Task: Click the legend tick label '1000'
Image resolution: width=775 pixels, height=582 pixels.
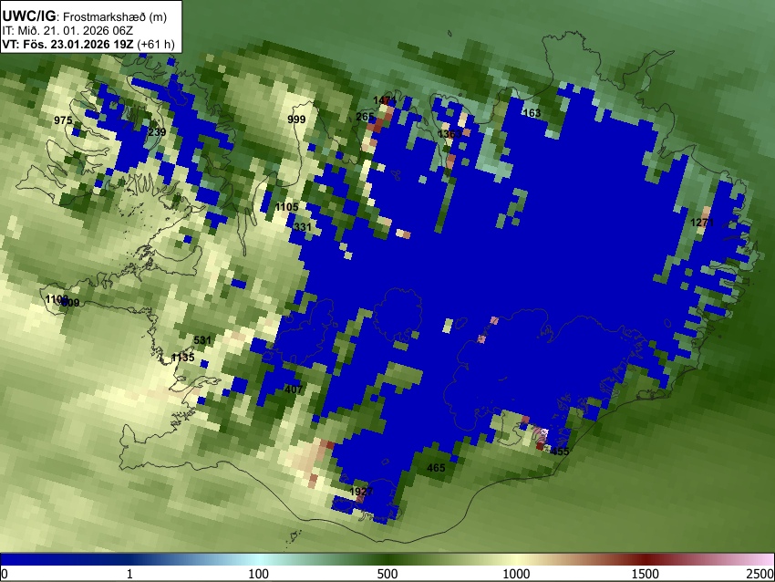Action: point(516,574)
